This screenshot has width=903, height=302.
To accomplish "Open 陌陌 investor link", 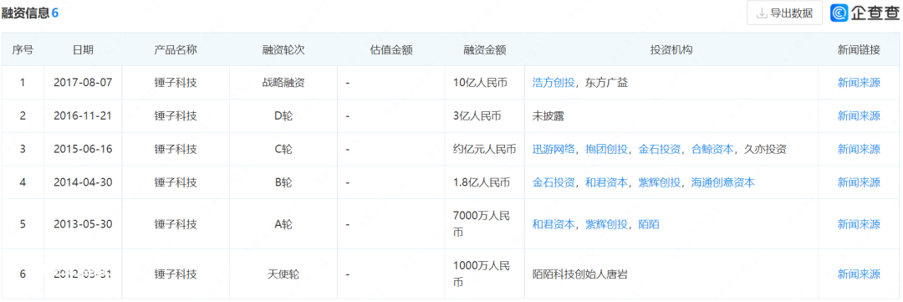I will tap(649, 224).
